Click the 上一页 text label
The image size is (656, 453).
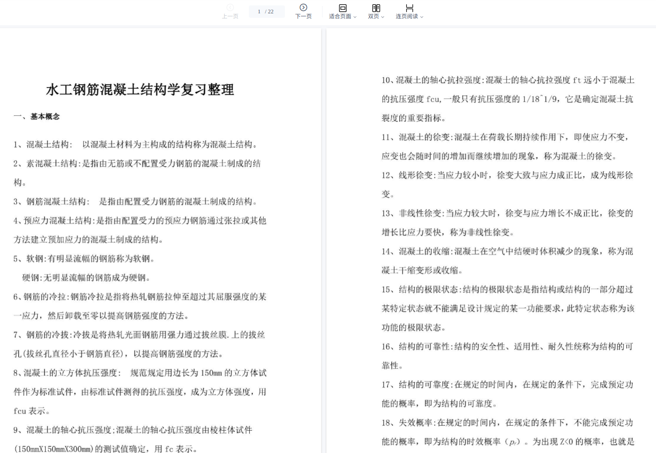[x=230, y=16]
